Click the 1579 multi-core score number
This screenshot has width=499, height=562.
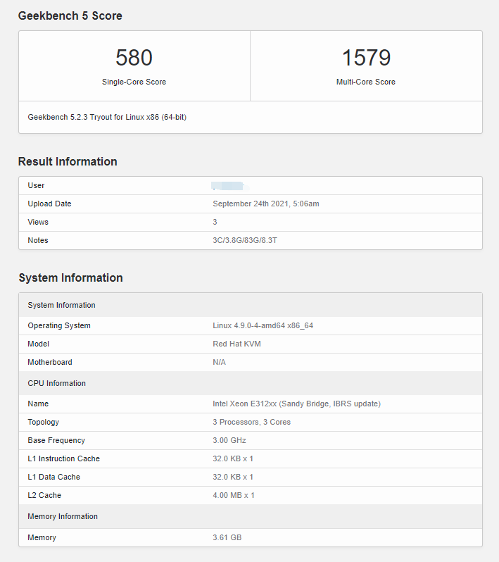click(x=366, y=58)
